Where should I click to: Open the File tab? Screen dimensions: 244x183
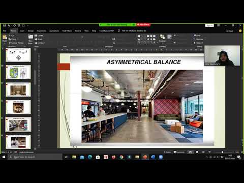[5, 31]
